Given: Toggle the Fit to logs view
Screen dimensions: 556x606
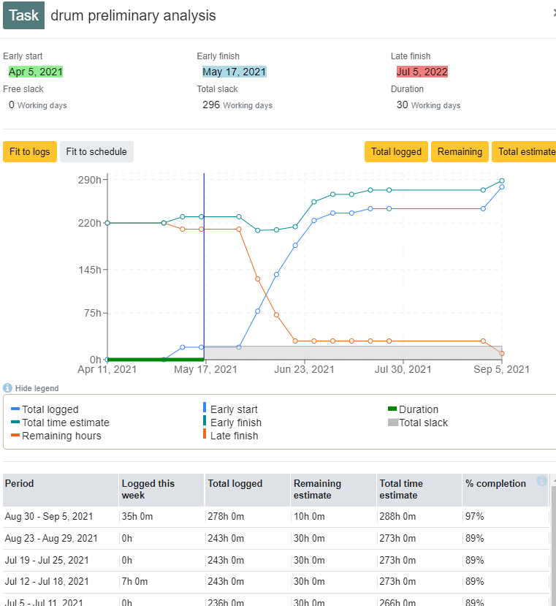Looking at the screenshot, I should pyautogui.click(x=30, y=151).
